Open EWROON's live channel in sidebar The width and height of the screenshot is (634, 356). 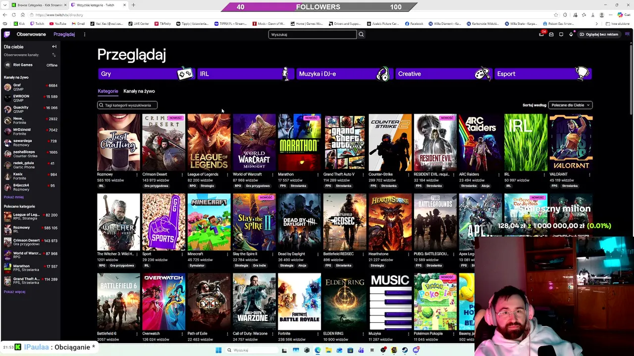tap(30, 98)
